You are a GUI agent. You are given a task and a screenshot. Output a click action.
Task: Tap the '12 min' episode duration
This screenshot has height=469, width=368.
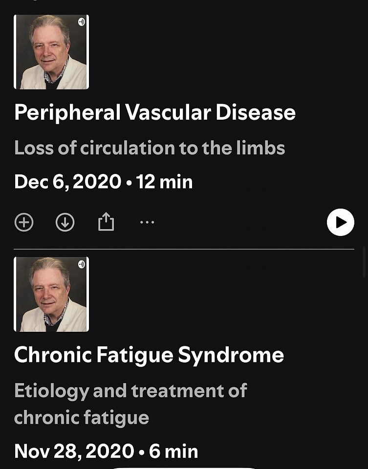click(165, 182)
